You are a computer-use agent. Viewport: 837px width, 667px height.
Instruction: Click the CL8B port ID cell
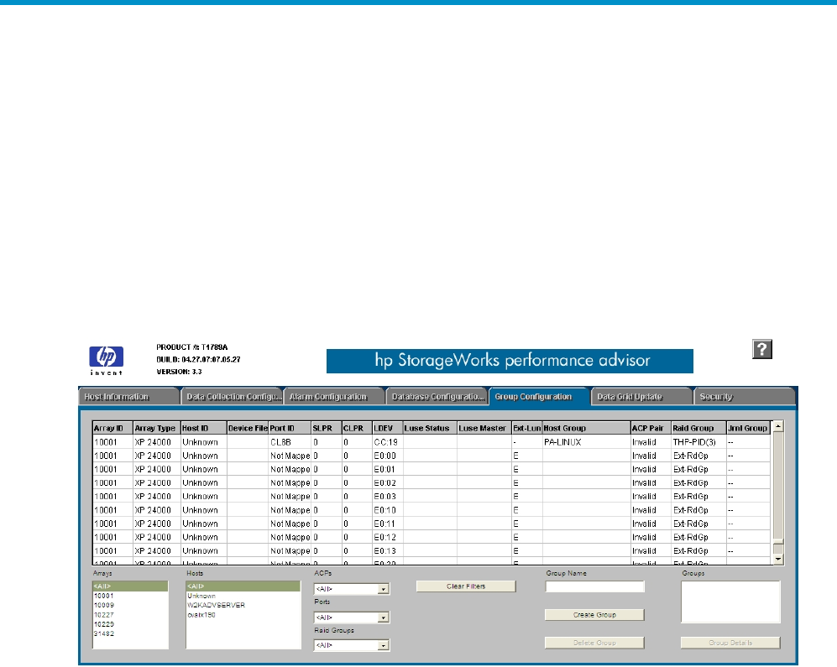click(x=290, y=442)
